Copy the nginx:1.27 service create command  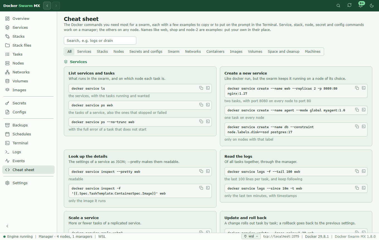[357, 88]
